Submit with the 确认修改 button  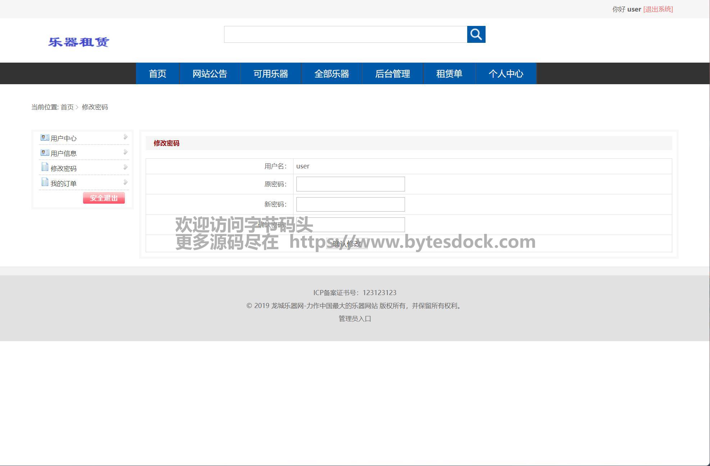coord(347,244)
